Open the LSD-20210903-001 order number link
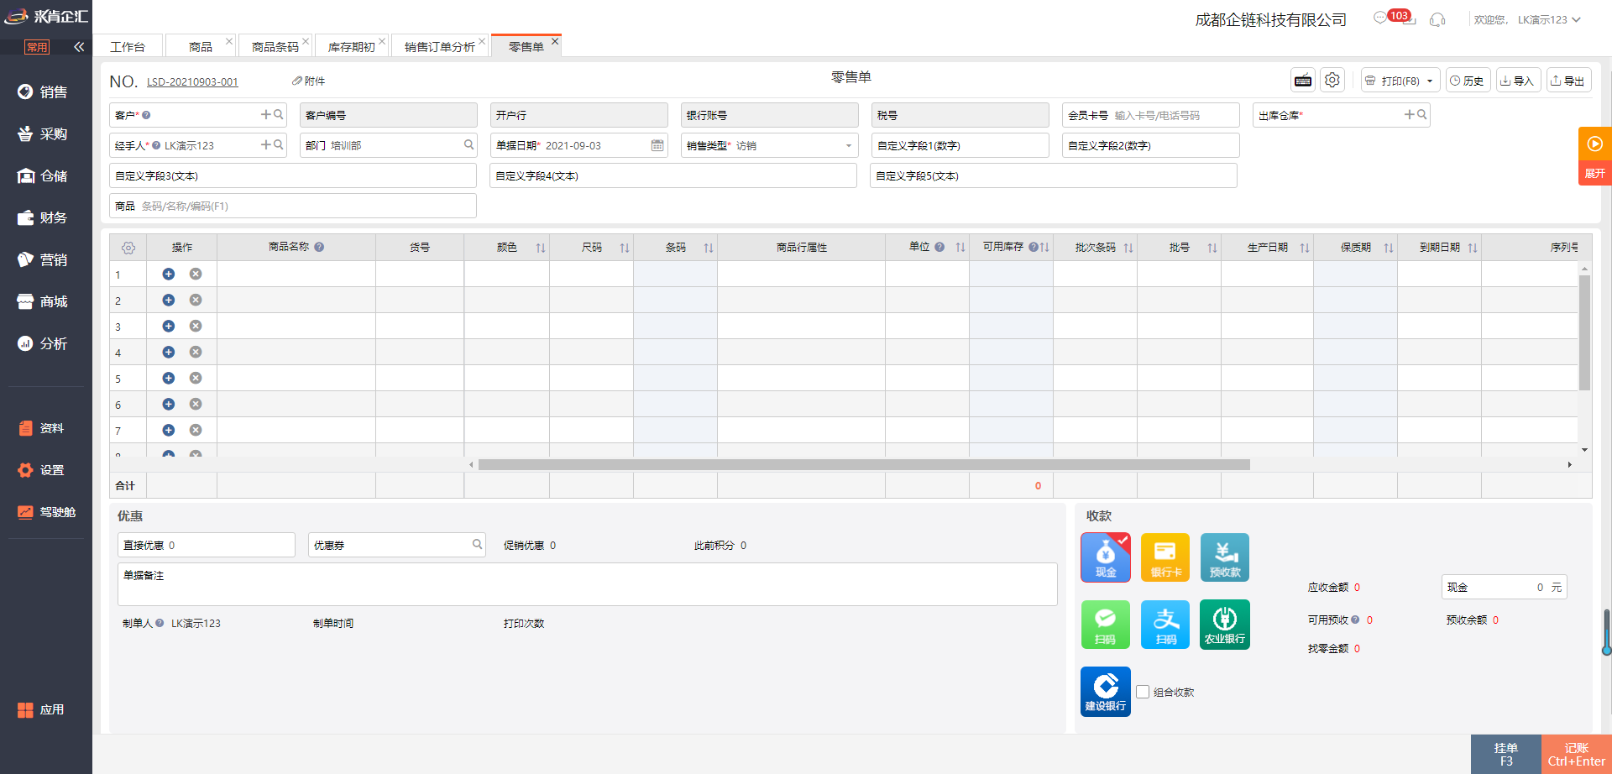Screen dimensions: 1612x774 [x=192, y=82]
